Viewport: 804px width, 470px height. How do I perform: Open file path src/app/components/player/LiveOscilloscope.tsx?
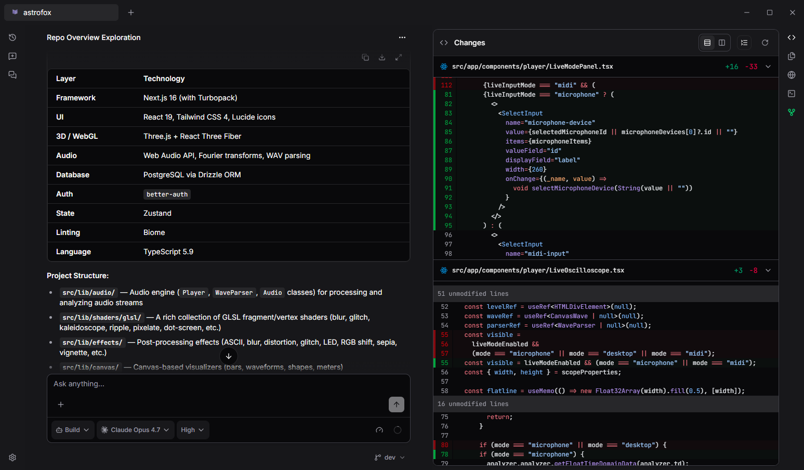pos(538,270)
